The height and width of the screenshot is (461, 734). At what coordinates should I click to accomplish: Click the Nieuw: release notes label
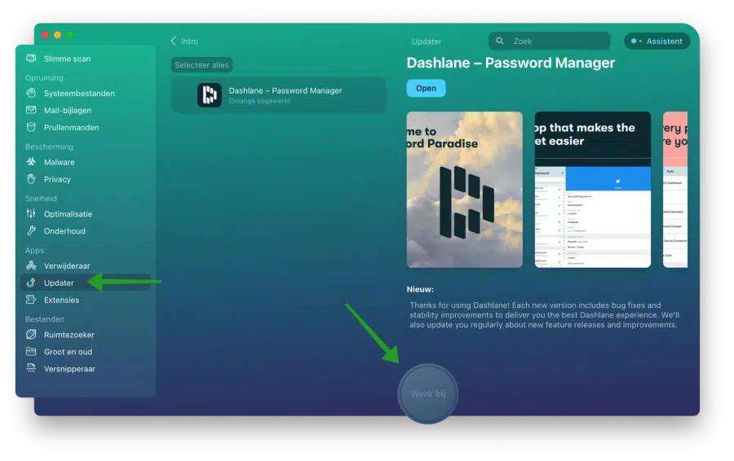(420, 289)
